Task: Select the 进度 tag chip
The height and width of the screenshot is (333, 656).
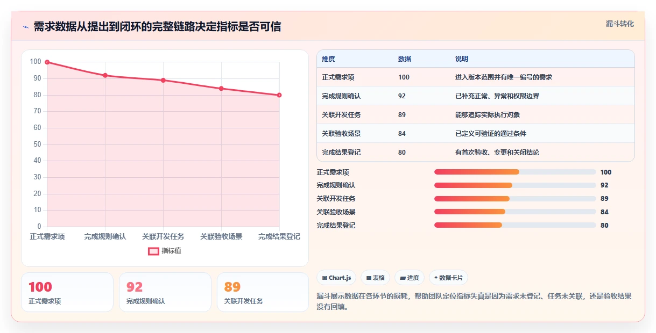Action: click(409, 278)
